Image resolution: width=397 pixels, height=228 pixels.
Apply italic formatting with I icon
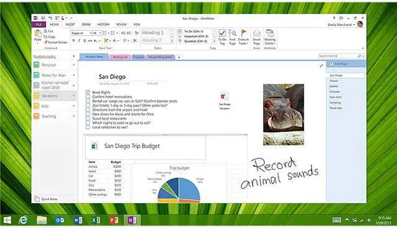[79, 40]
